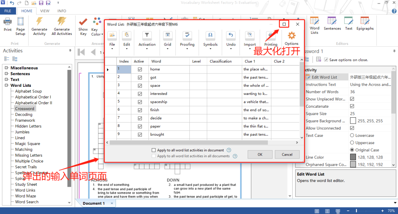Click OK in Word List dialog
Image resolution: width=398 pixels, height=214 pixels.
260,154
